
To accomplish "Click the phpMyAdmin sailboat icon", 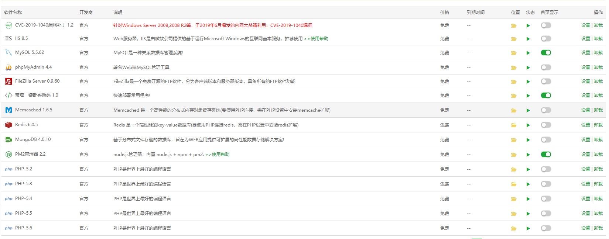I will 8,67.
